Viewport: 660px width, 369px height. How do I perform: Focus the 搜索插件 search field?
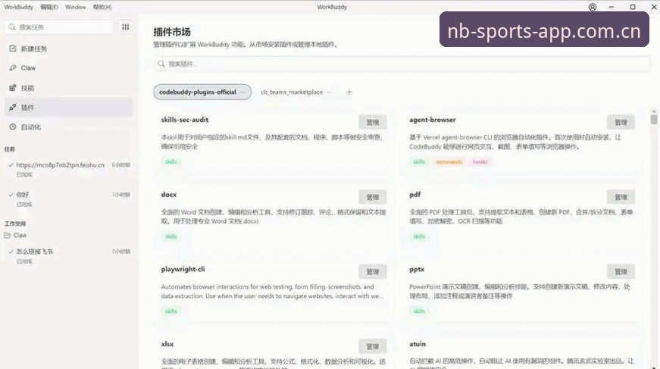pyautogui.click(x=402, y=64)
